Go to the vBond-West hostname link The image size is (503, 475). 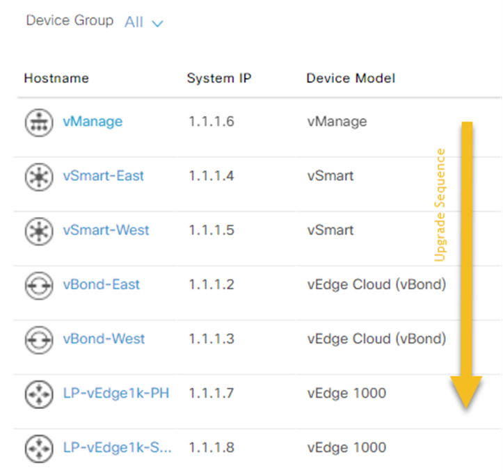click(104, 339)
